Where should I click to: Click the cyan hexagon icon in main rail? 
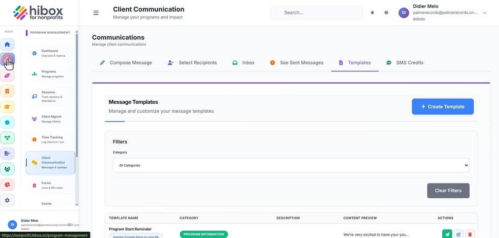point(7,122)
